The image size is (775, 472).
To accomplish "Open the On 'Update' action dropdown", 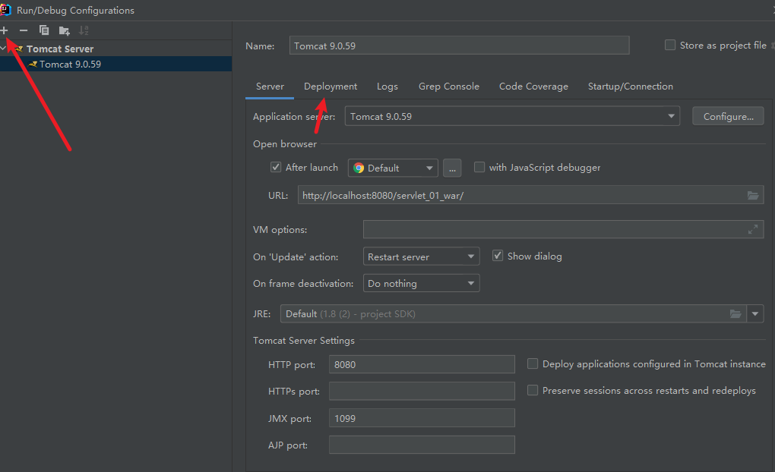I will (421, 256).
